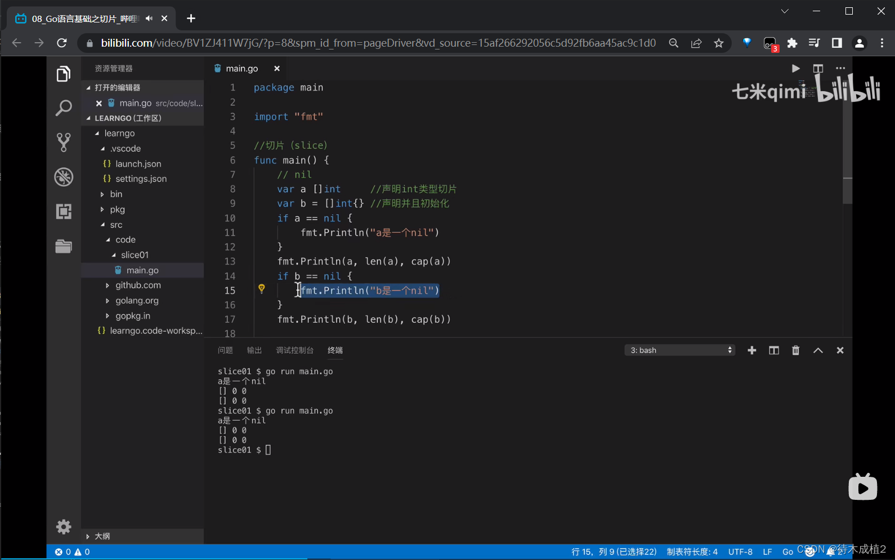Click the lightbulb quick-fix icon on line 15
Screen dimensions: 895x560
click(x=262, y=289)
